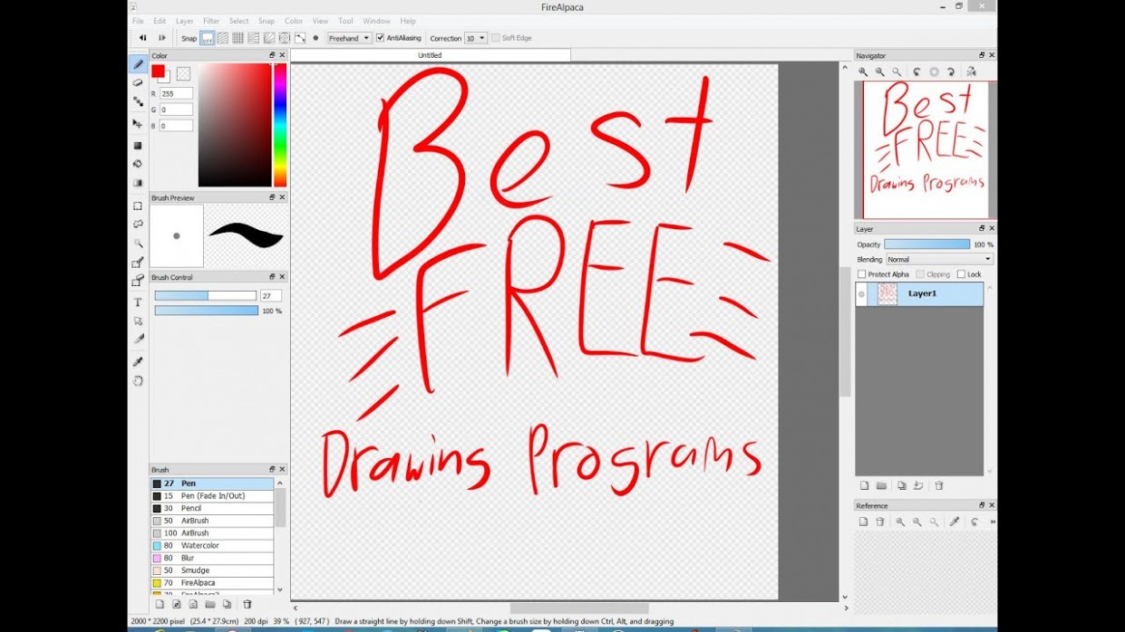
Task: Disable the AntiAliasing checkbox
Action: point(379,37)
